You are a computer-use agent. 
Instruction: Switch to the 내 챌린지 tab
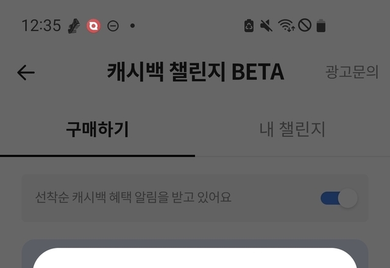(292, 129)
